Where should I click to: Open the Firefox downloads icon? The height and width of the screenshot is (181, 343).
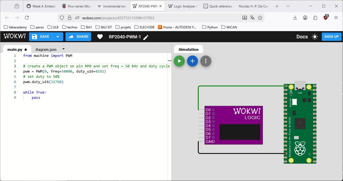point(295,17)
